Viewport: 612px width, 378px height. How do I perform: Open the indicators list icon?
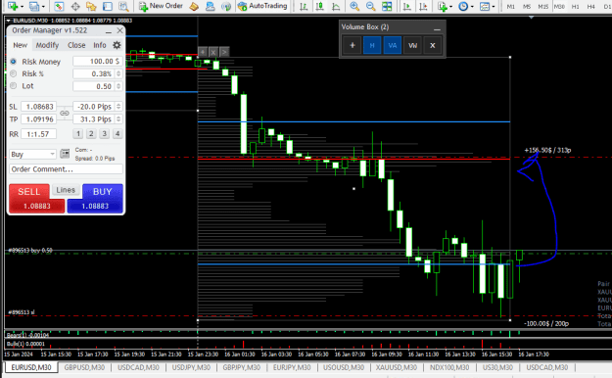442,6
